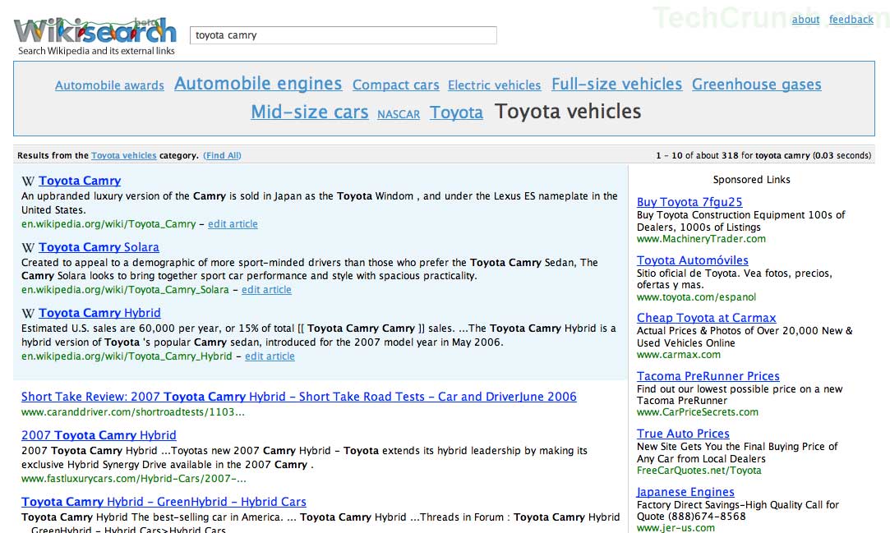Image resolution: width=890 pixels, height=533 pixels.
Task: Open the Toyota Camry Wikipedia result
Action: [x=80, y=181]
